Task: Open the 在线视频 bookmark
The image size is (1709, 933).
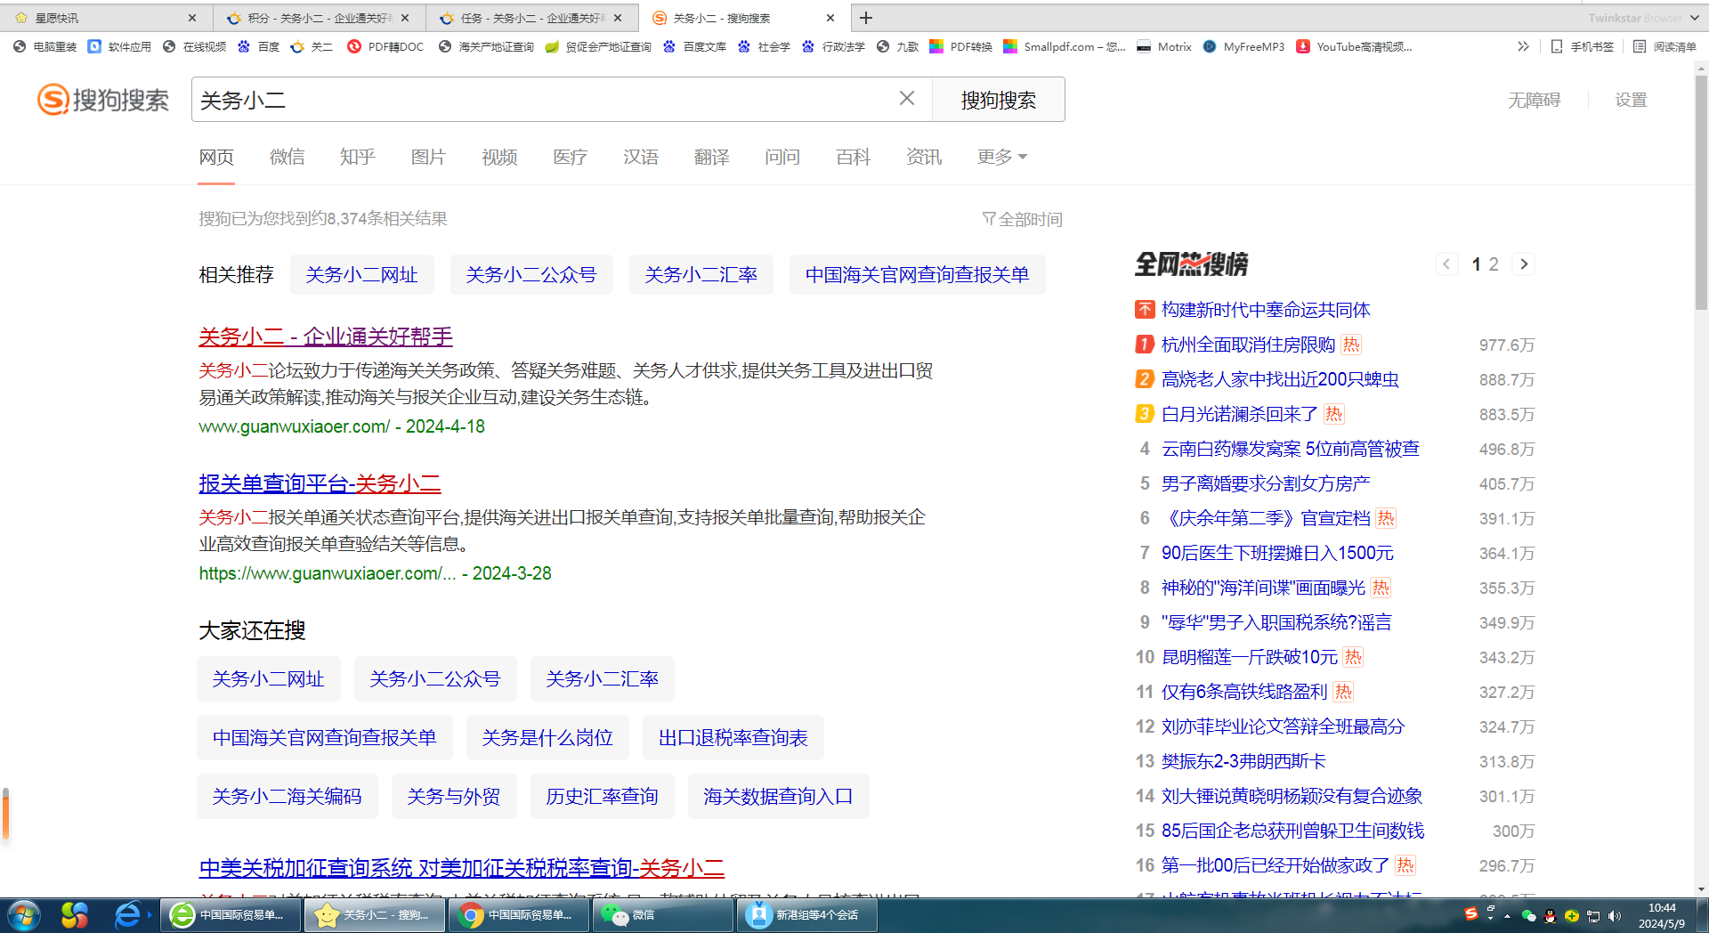Action: (x=194, y=46)
